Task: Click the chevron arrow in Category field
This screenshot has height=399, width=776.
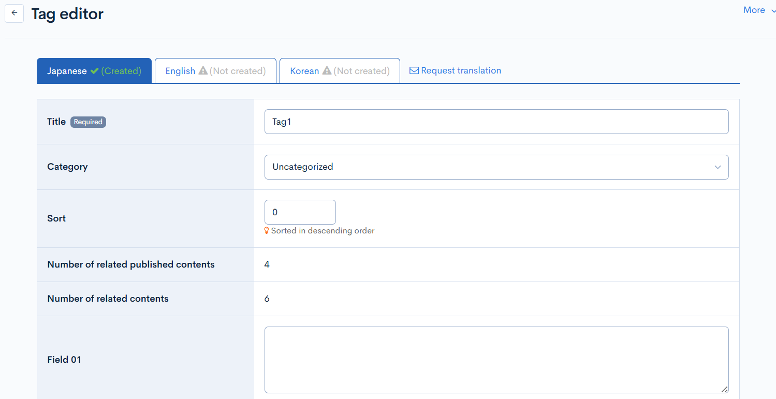Action: [x=718, y=167]
